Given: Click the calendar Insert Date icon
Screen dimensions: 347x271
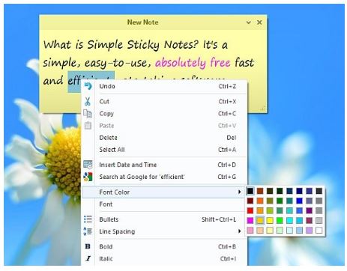Looking at the screenshot, I should [88, 165].
